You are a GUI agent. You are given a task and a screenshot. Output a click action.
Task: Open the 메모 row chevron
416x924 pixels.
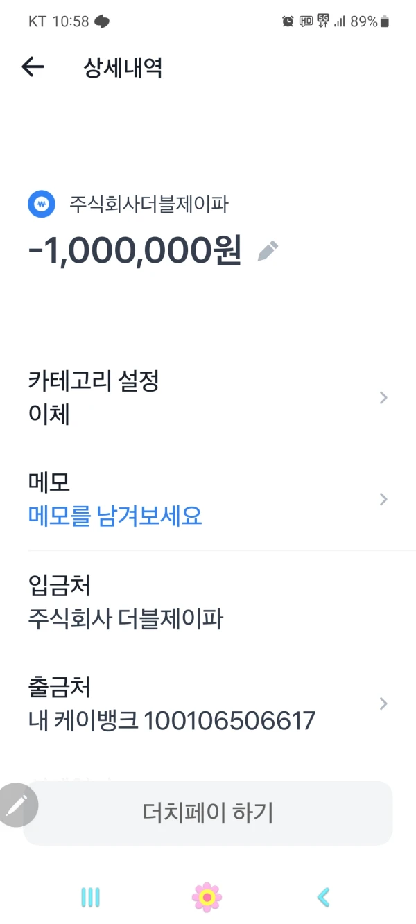click(383, 499)
